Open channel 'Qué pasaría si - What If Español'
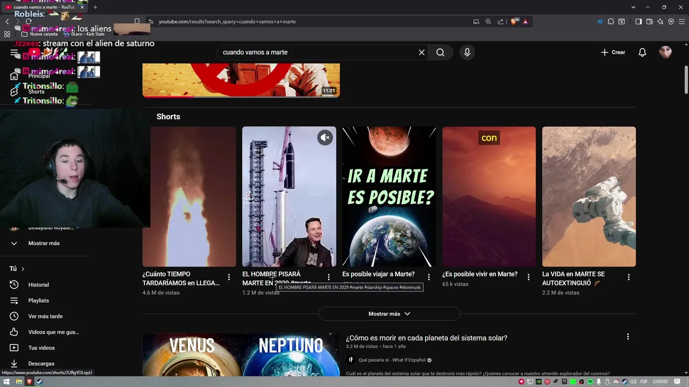The width and height of the screenshot is (689, 387). point(392,360)
